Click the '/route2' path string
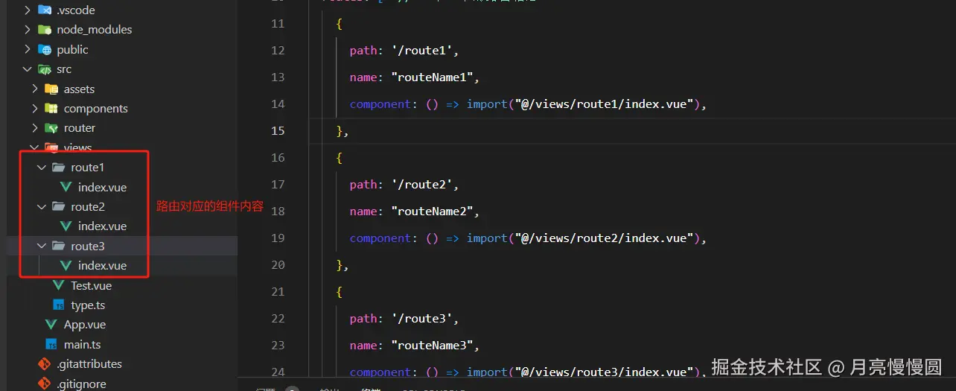The image size is (956, 391). tap(421, 185)
